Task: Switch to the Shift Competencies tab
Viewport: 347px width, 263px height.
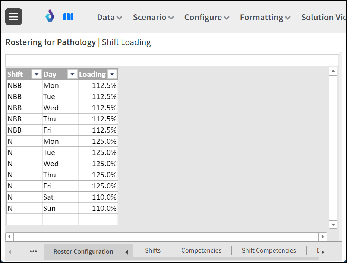Action: tap(269, 250)
